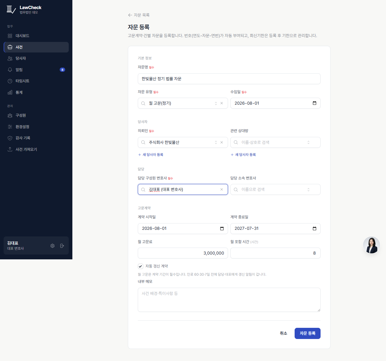The image size is (386, 361).
Task: Click the back arrow beside 자문 목록
Action: click(130, 15)
